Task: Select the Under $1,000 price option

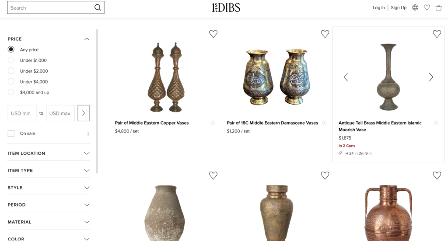Action: (11, 60)
